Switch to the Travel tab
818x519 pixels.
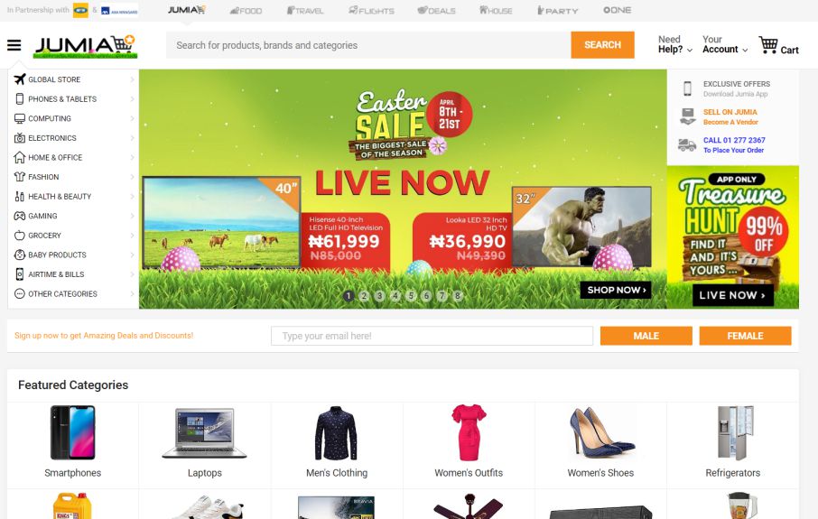[305, 11]
